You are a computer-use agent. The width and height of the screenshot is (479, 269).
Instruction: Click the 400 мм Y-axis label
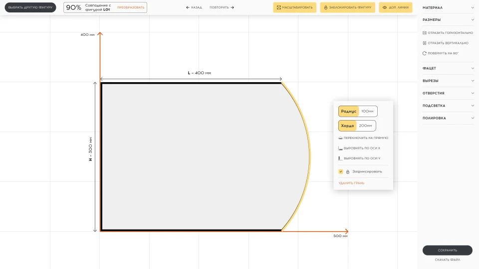(87, 35)
